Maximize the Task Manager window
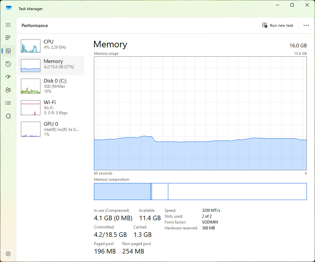This screenshot has height=262, width=315. [292, 5]
